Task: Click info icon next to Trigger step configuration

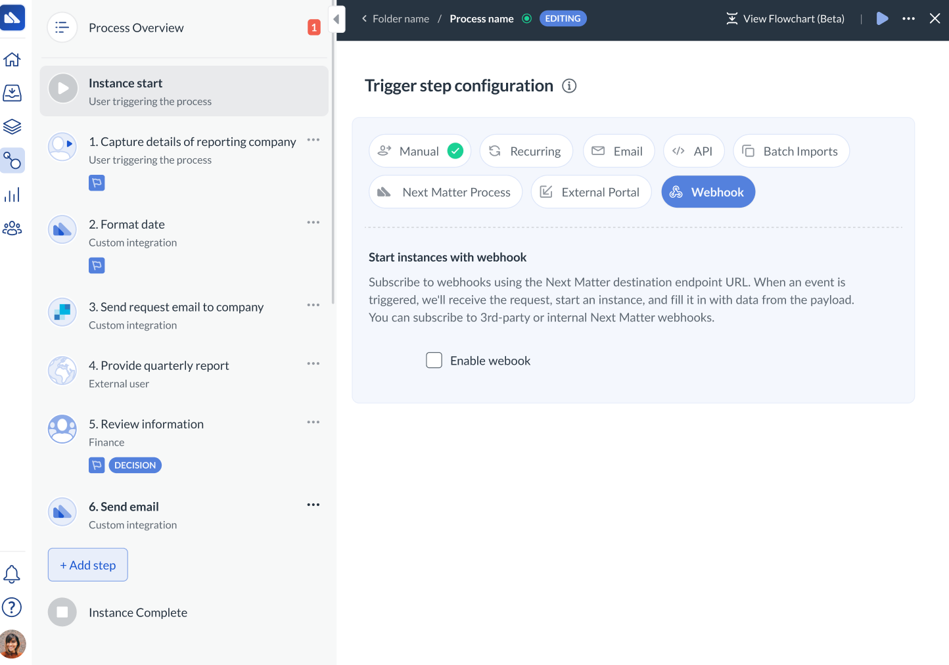Action: tap(569, 86)
